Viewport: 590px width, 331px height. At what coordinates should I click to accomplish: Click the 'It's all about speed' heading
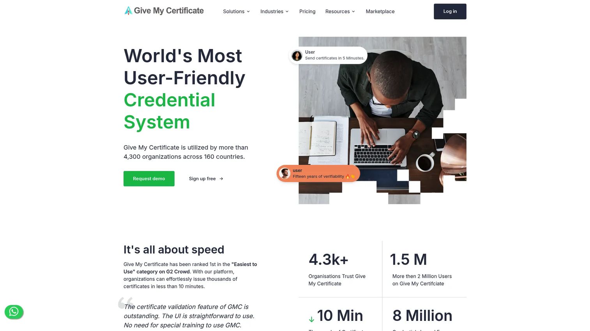pyautogui.click(x=174, y=249)
